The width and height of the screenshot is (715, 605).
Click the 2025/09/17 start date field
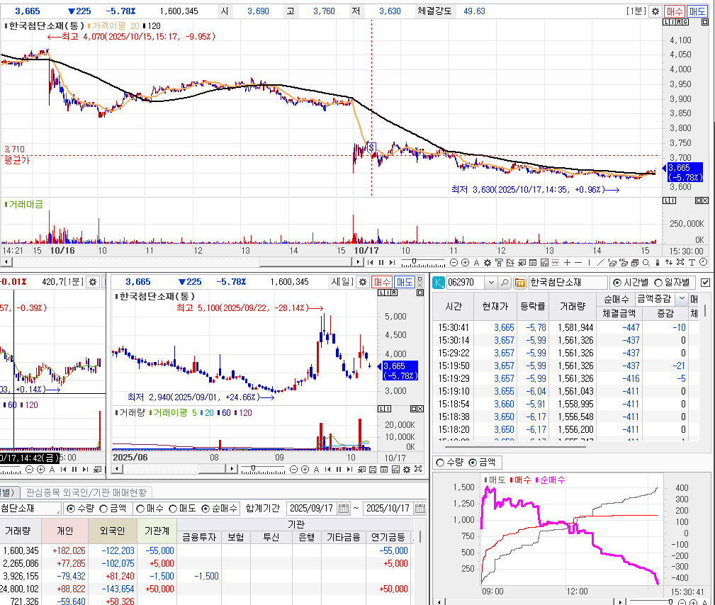click(313, 509)
